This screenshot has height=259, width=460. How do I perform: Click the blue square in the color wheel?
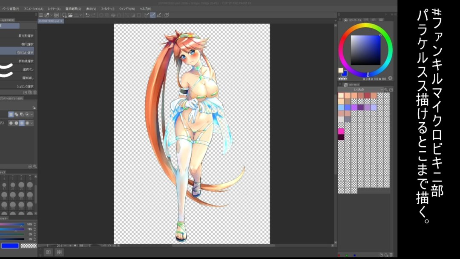pos(365,50)
